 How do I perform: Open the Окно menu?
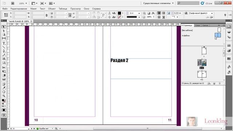click(x=87, y=9)
